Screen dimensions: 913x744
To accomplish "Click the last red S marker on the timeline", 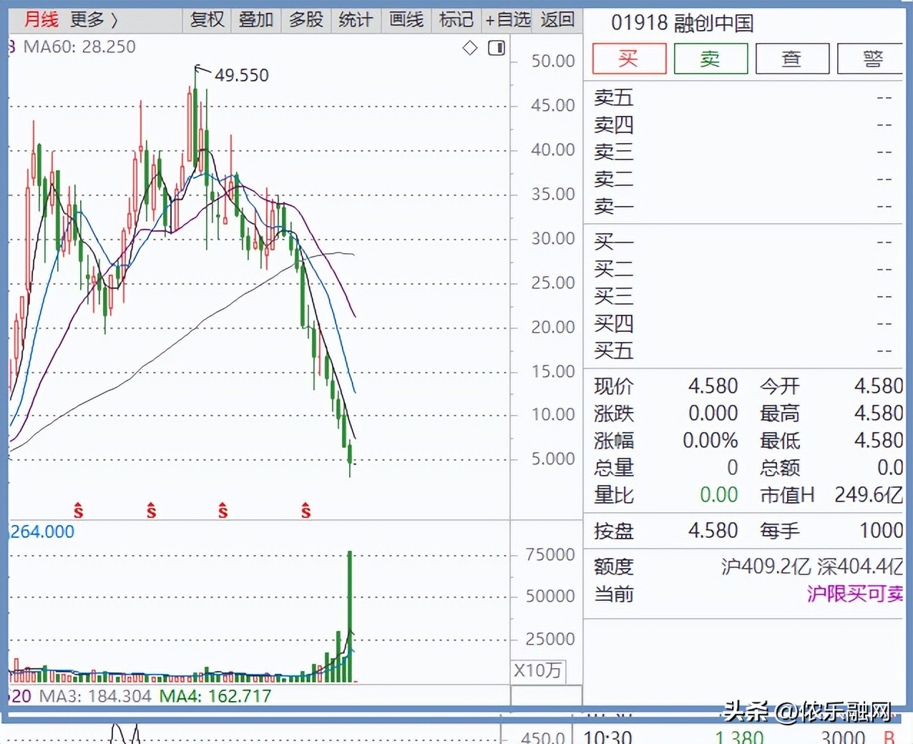I will [306, 511].
